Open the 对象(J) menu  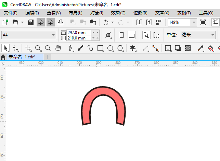coord(97,13)
